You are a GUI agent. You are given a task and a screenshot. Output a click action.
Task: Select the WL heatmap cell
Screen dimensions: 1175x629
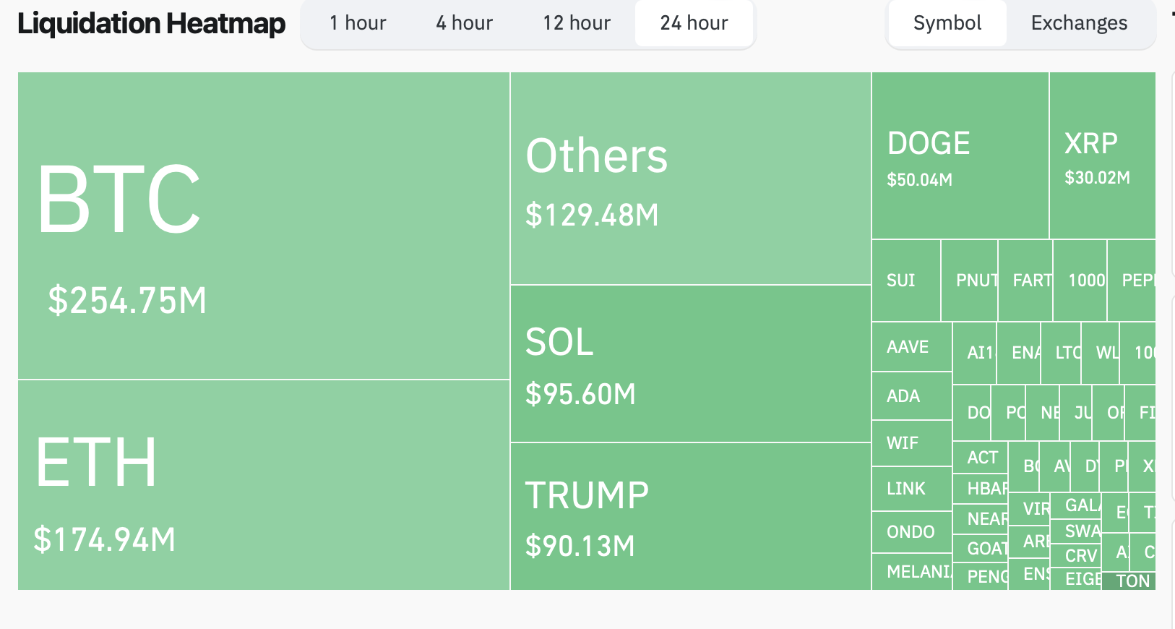1101,353
